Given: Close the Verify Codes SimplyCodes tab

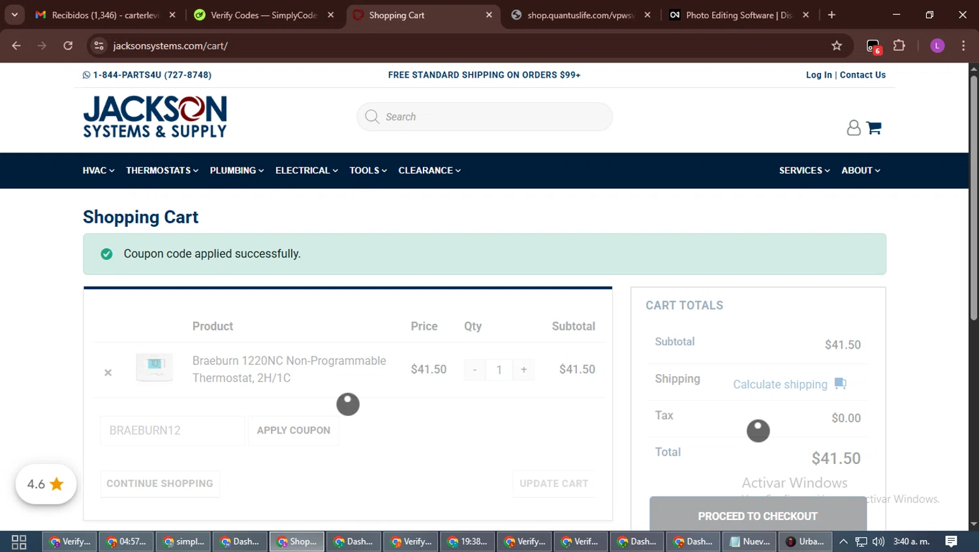Looking at the screenshot, I should click(x=331, y=15).
